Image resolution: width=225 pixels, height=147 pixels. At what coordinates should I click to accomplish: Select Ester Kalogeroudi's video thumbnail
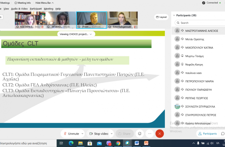(122, 20)
